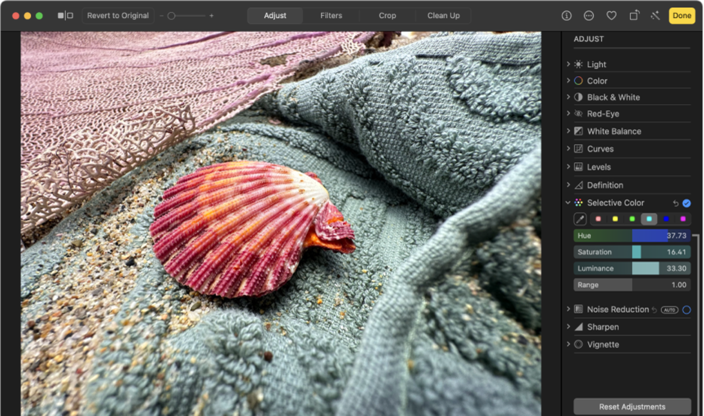
Task: Click the yellow Done button
Action: click(x=681, y=16)
